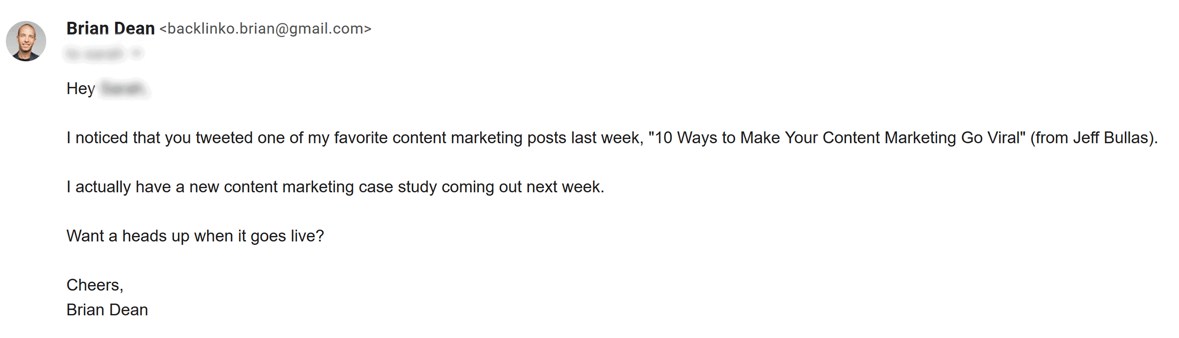
Task: Click the backlinko.brian@gmail.com sender address
Action: point(266,29)
